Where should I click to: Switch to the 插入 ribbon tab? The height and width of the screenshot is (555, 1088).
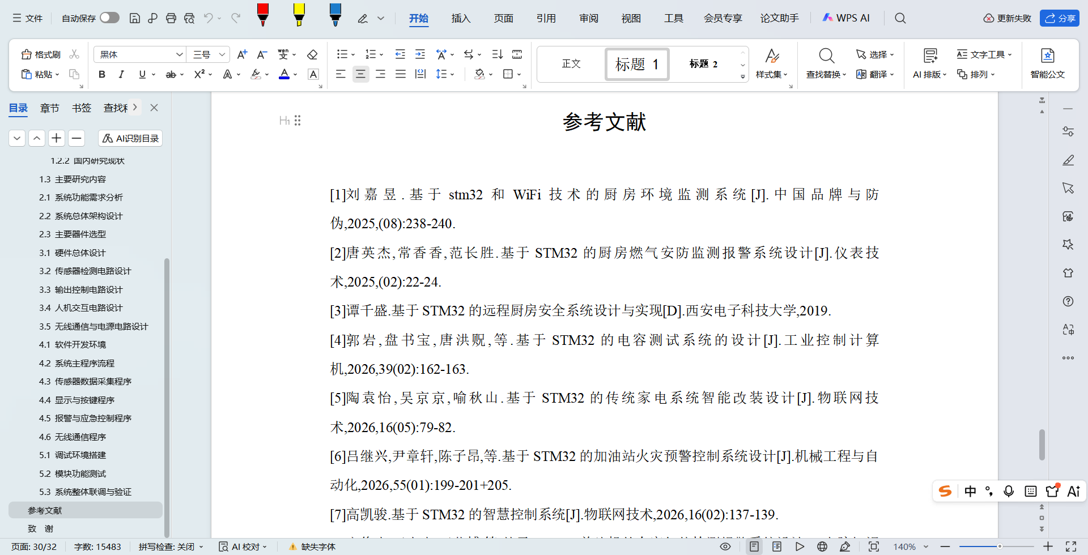(x=461, y=18)
